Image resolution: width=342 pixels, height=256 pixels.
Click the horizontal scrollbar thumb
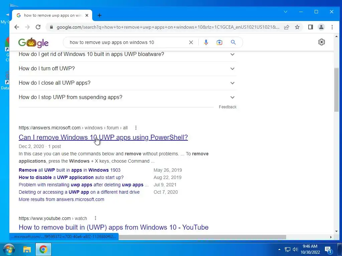tap(202, 237)
